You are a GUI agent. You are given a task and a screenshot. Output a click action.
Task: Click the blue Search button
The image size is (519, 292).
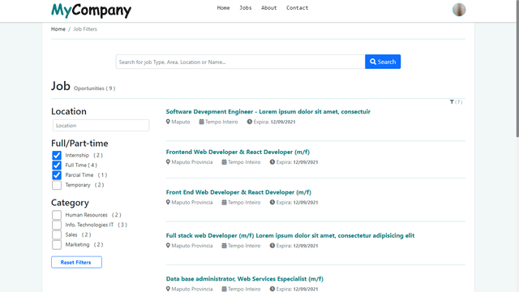tap(383, 62)
